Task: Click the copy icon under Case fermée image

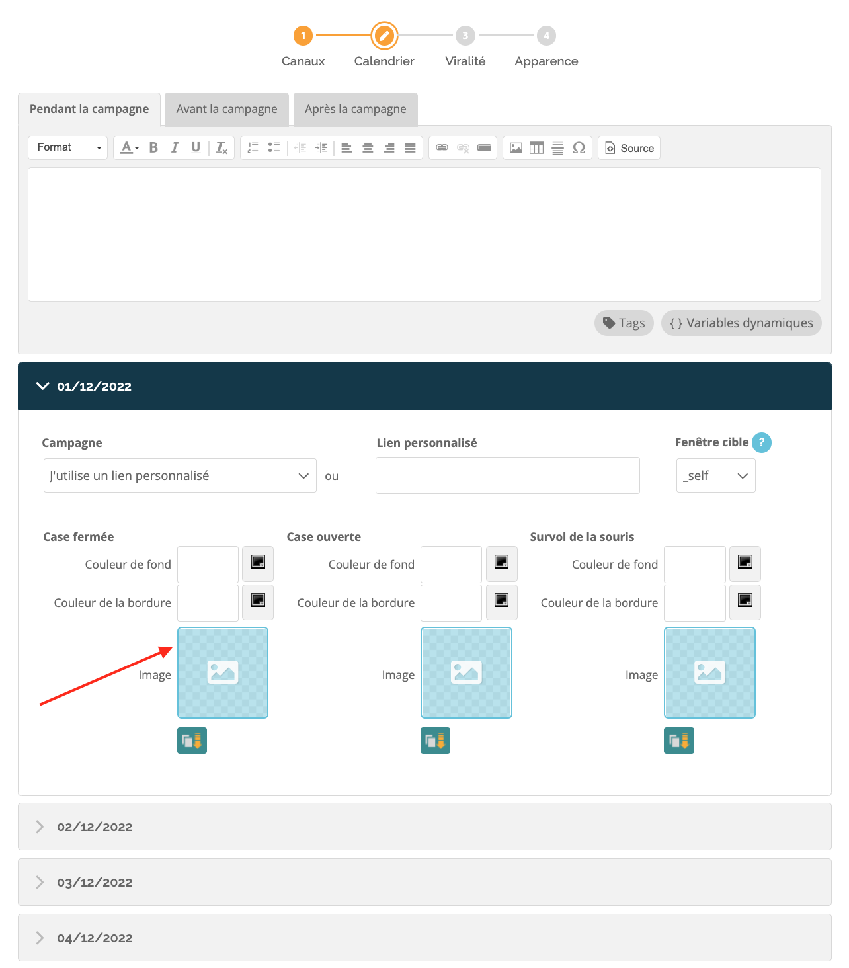Action: 192,741
